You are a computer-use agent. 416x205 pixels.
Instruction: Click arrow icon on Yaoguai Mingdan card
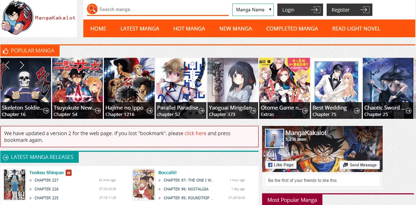tap(253, 111)
